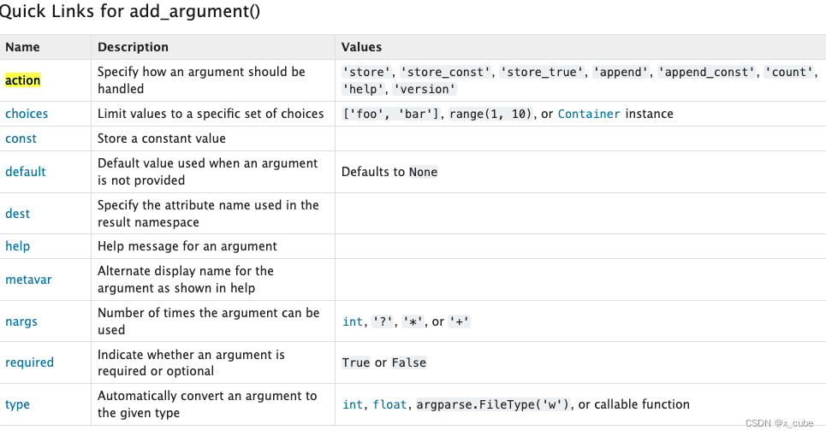Click the Values column header
Viewport: 826px width, 436px height.
tap(361, 47)
